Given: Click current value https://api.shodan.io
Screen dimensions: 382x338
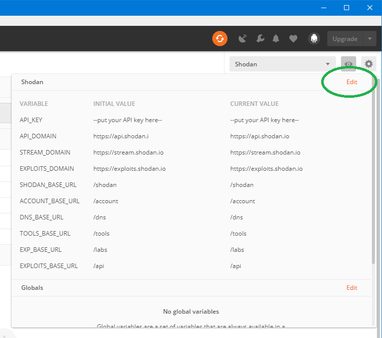Looking at the screenshot, I should click(260, 136).
